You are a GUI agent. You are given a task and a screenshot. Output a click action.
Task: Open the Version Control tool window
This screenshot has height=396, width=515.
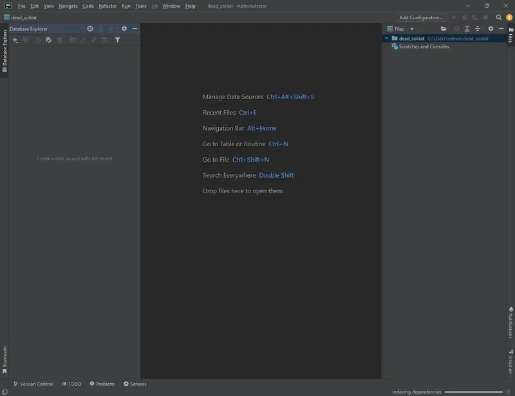click(x=35, y=384)
